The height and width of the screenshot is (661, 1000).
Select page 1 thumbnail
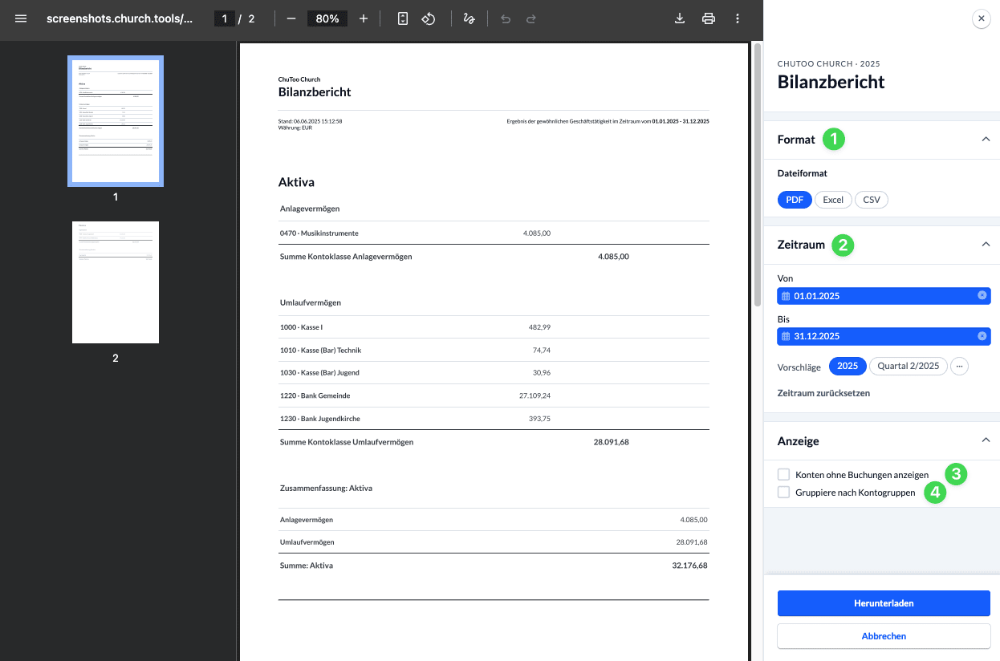coord(116,121)
